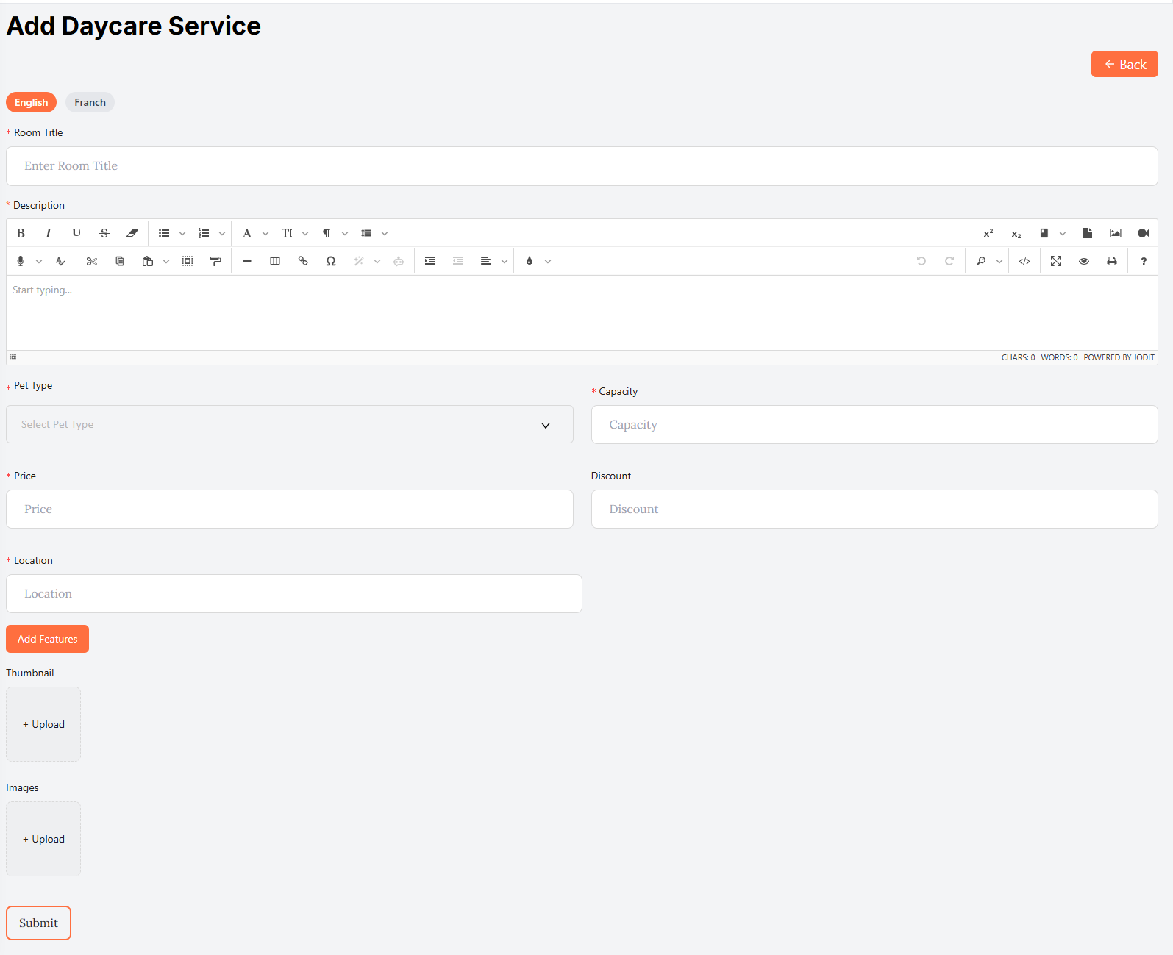Toggle bold formatting in the description editor
The image size is (1173, 955).
(21, 233)
